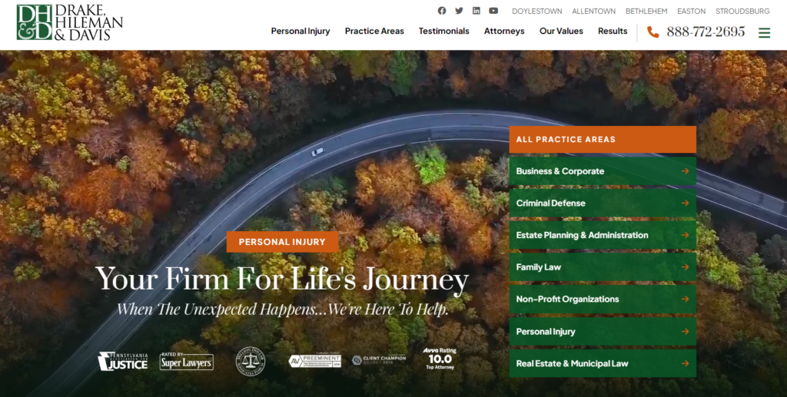
Task: Open the Business & Corporate practice area
Action: (x=603, y=171)
